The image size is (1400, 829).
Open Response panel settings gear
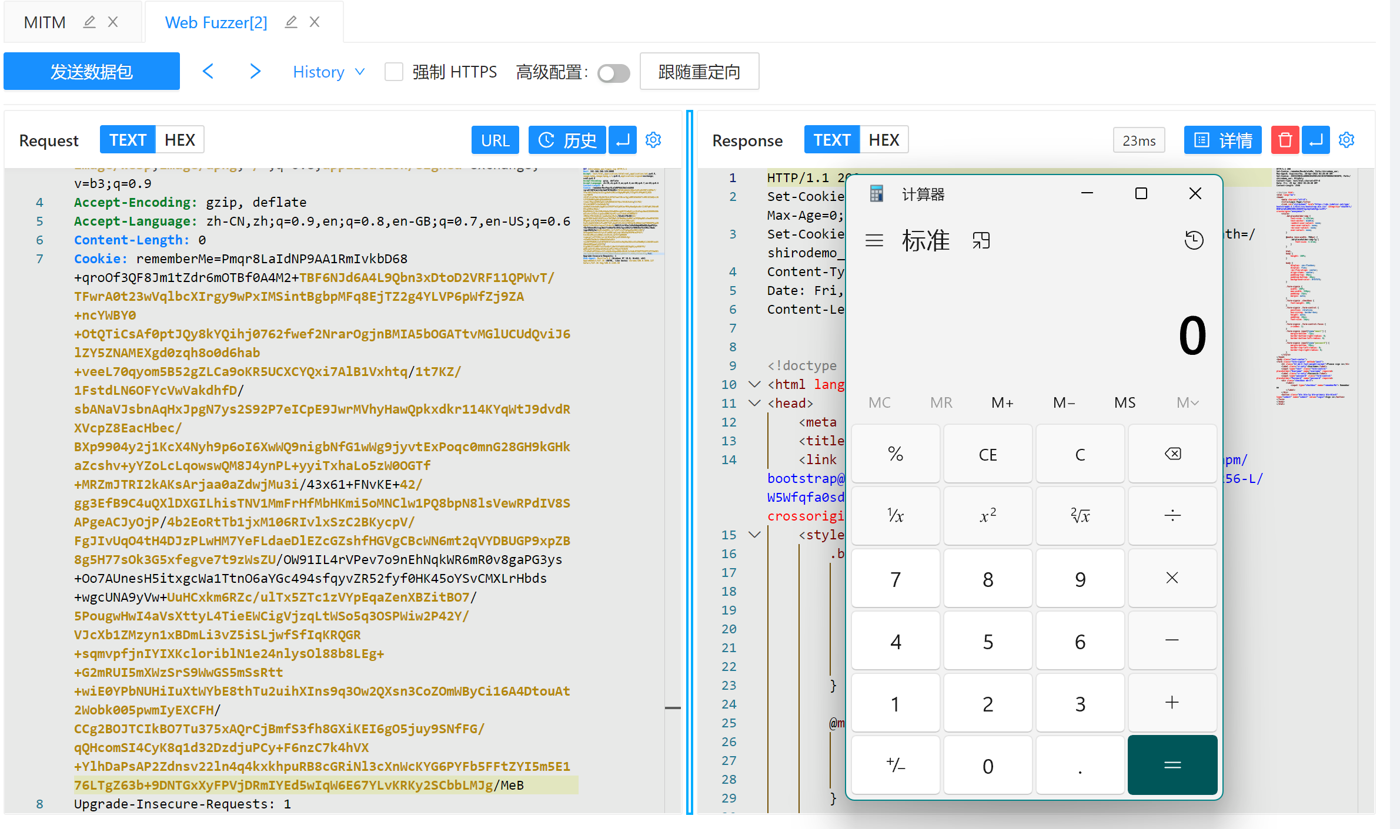(1346, 140)
